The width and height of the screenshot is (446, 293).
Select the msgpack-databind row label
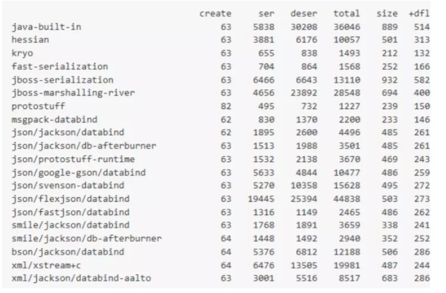click(54, 116)
